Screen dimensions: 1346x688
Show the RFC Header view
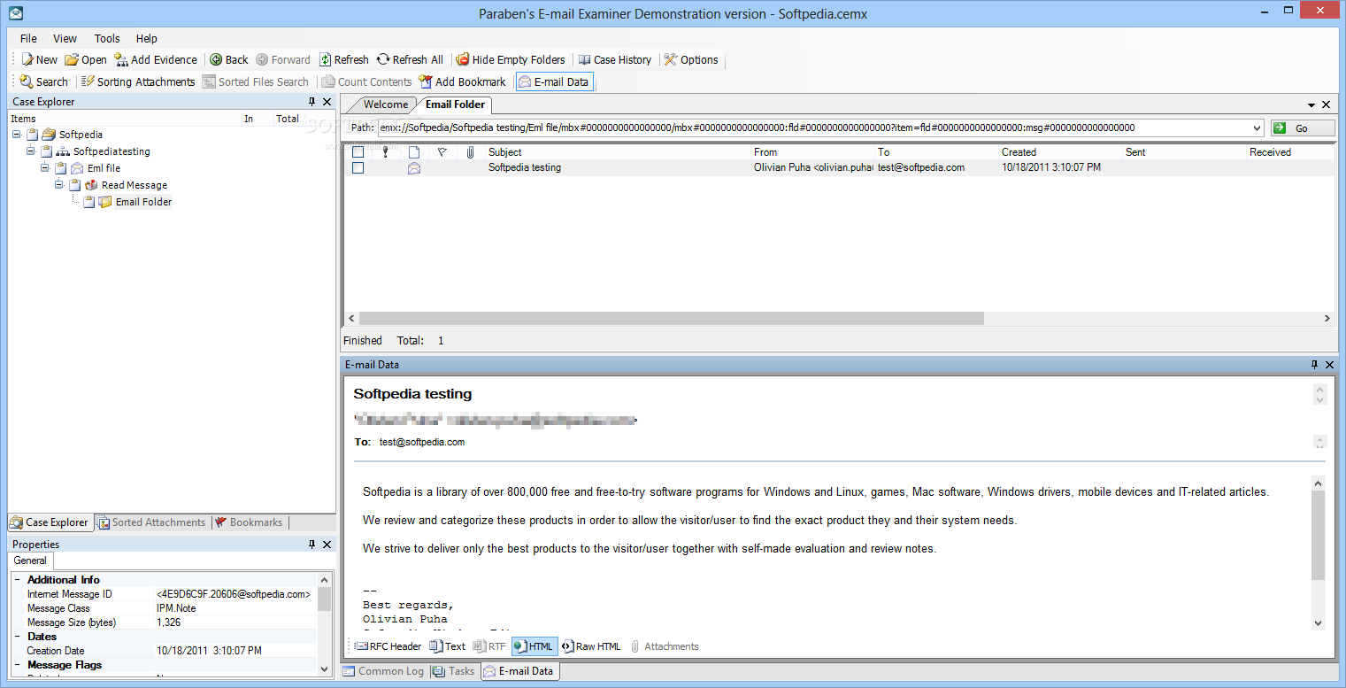388,646
